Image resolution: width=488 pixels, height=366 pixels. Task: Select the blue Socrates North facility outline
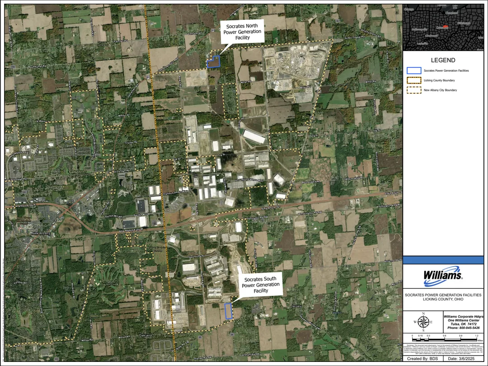(213, 61)
